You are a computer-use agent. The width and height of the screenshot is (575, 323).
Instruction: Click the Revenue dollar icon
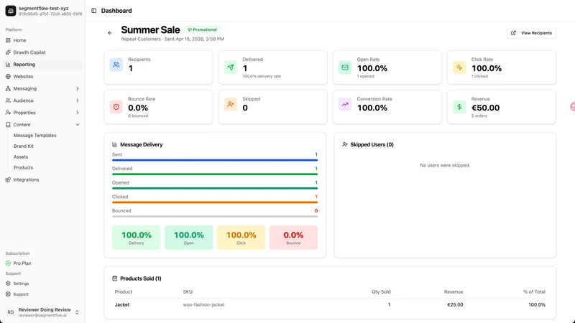tap(459, 107)
